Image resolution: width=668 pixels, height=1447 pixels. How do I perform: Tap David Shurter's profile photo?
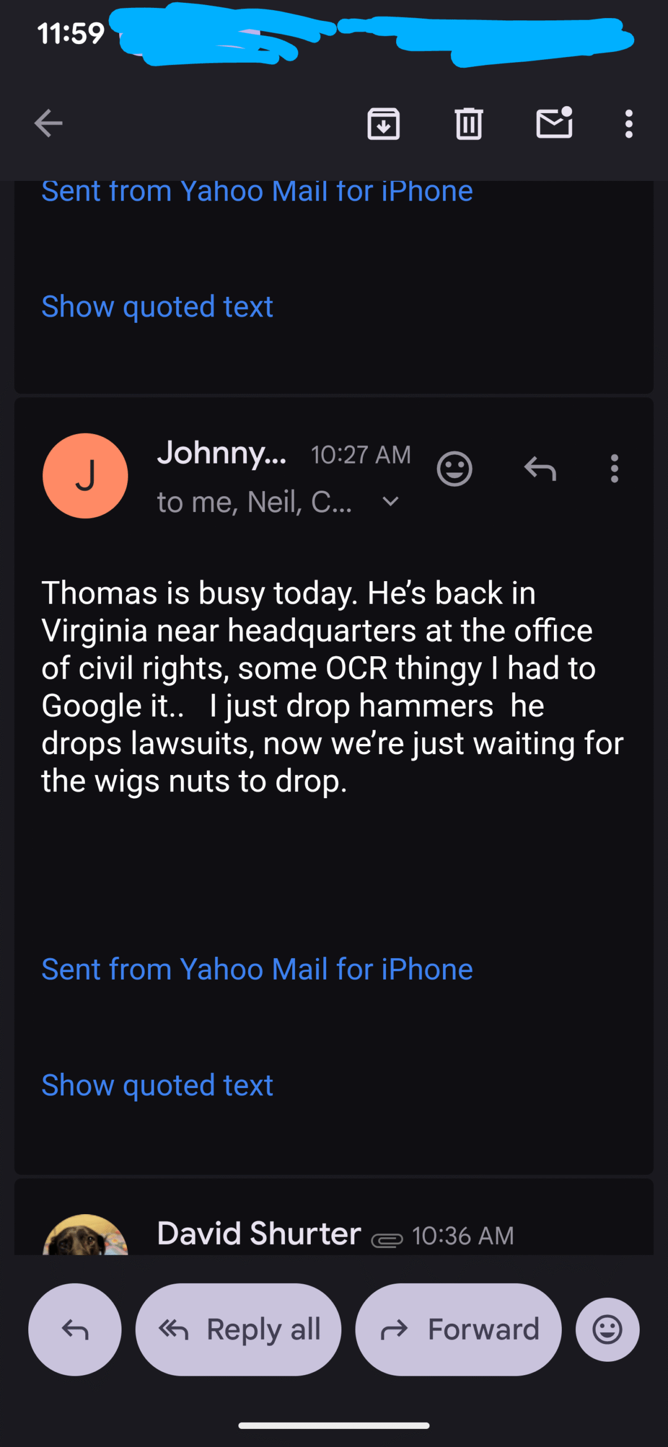[x=85, y=1238]
